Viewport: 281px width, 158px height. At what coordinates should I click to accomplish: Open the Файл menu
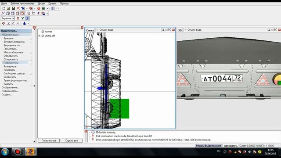pos(4,4)
